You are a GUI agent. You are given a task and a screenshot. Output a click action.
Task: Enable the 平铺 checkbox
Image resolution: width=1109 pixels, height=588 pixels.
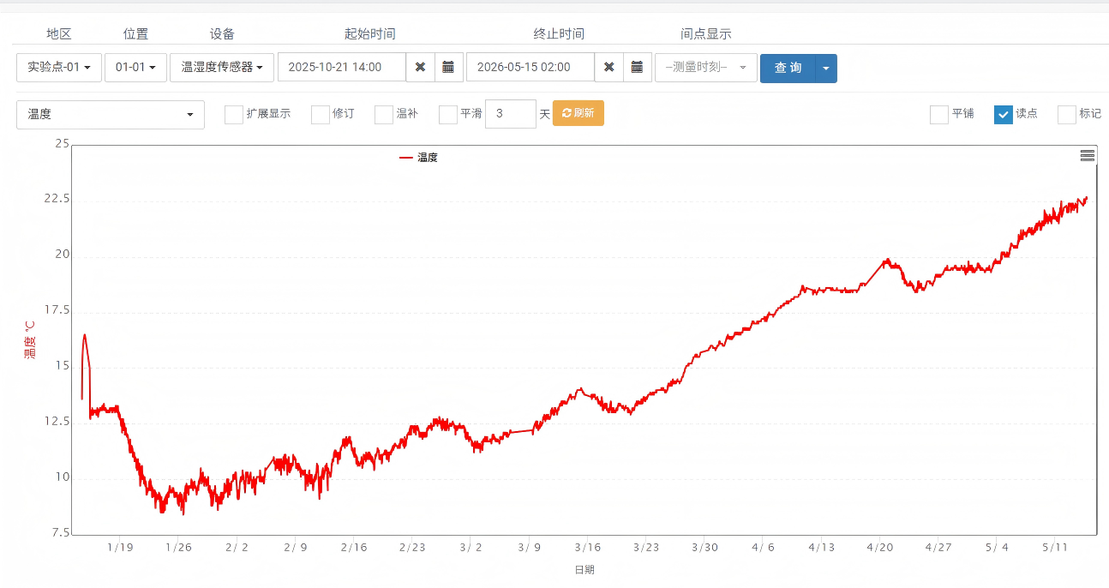[939, 114]
